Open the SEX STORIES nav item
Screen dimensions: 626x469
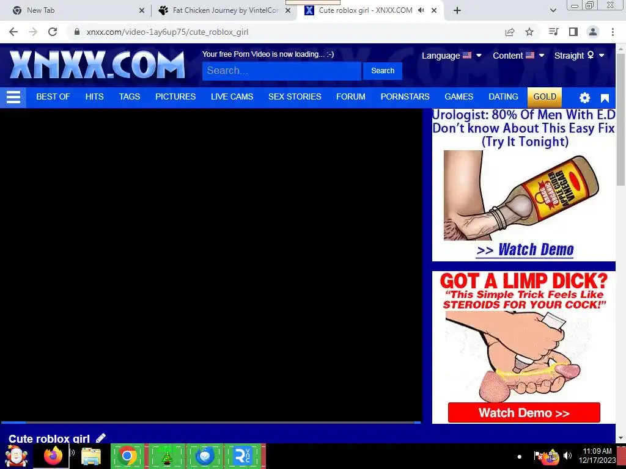295,97
